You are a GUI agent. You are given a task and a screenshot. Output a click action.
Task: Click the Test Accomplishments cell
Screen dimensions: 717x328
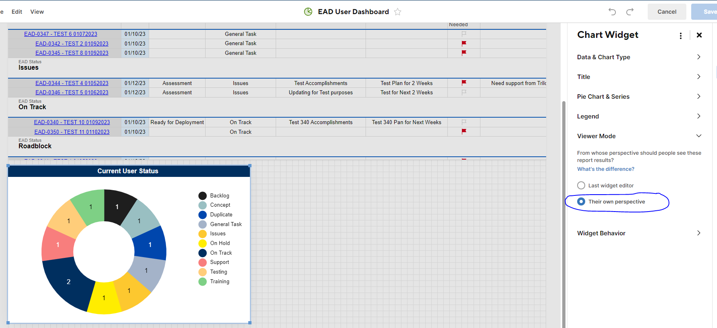[320, 83]
